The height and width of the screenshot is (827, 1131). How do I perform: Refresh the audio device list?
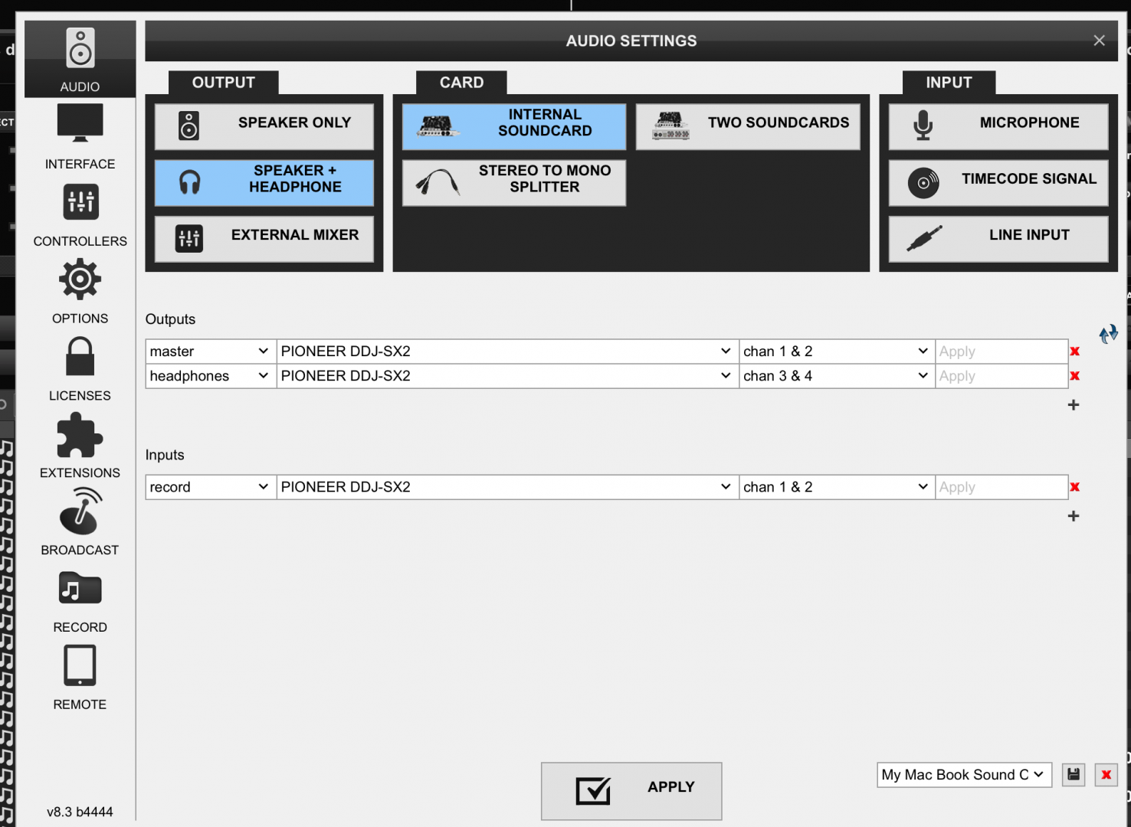point(1109,334)
